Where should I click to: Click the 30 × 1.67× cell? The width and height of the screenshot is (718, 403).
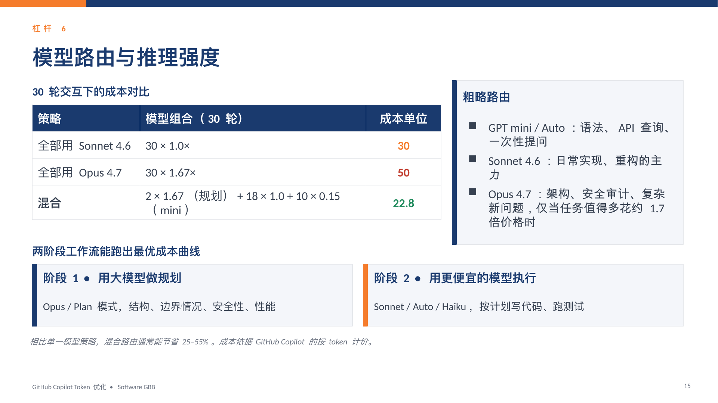[253, 172]
